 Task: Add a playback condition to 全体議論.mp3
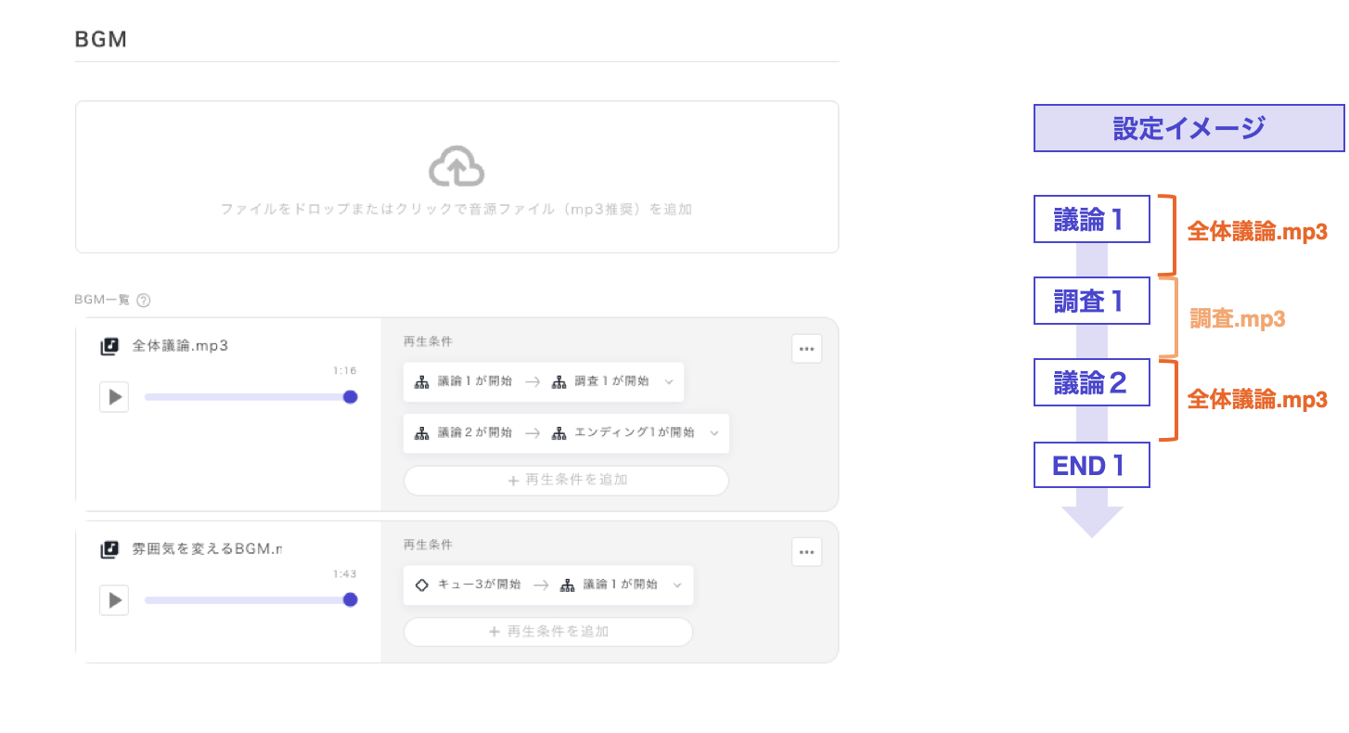[566, 481]
